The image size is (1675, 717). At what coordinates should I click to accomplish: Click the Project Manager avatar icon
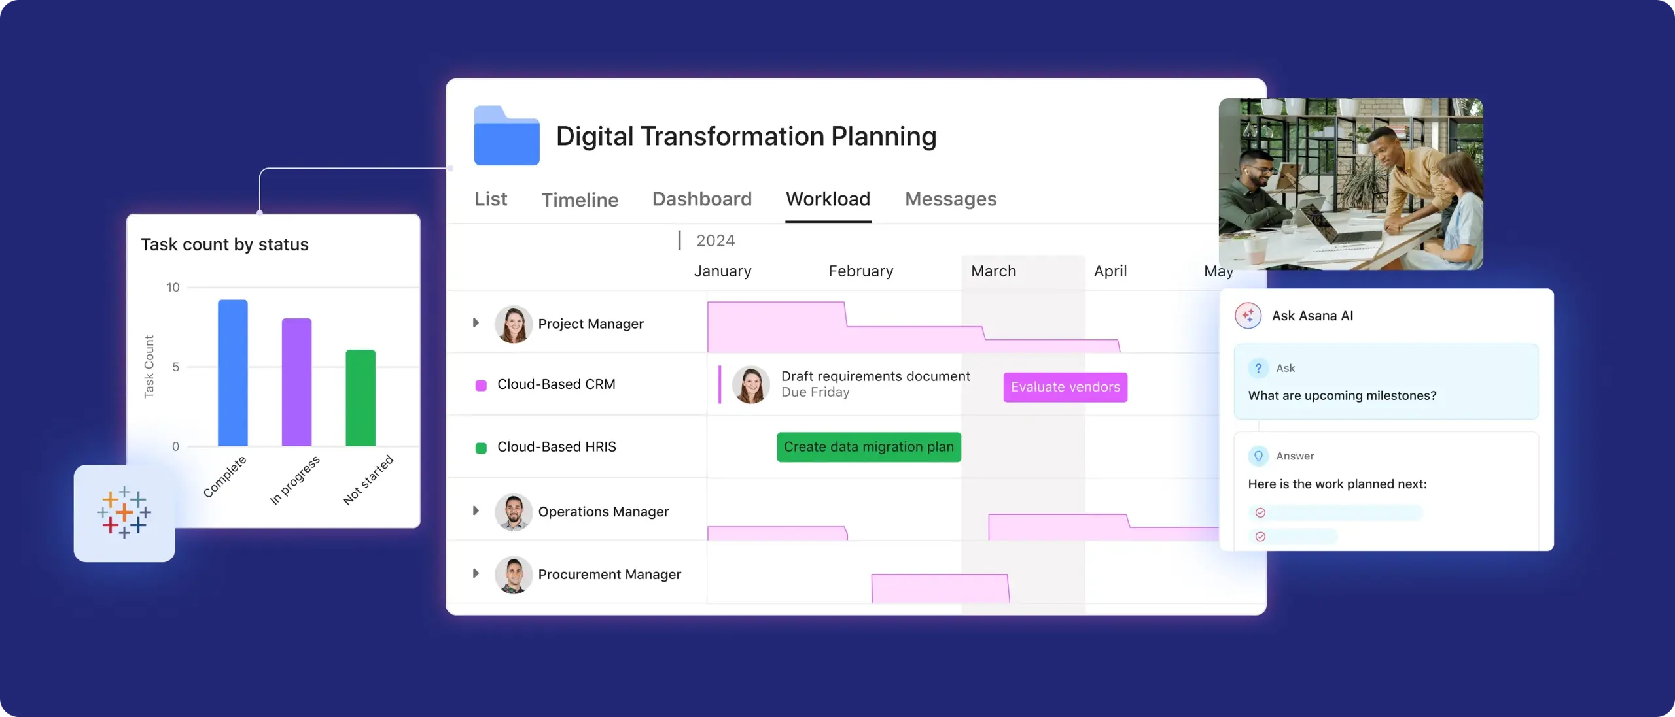pos(514,324)
